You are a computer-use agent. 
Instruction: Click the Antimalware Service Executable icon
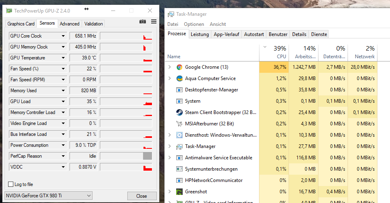coord(179,158)
